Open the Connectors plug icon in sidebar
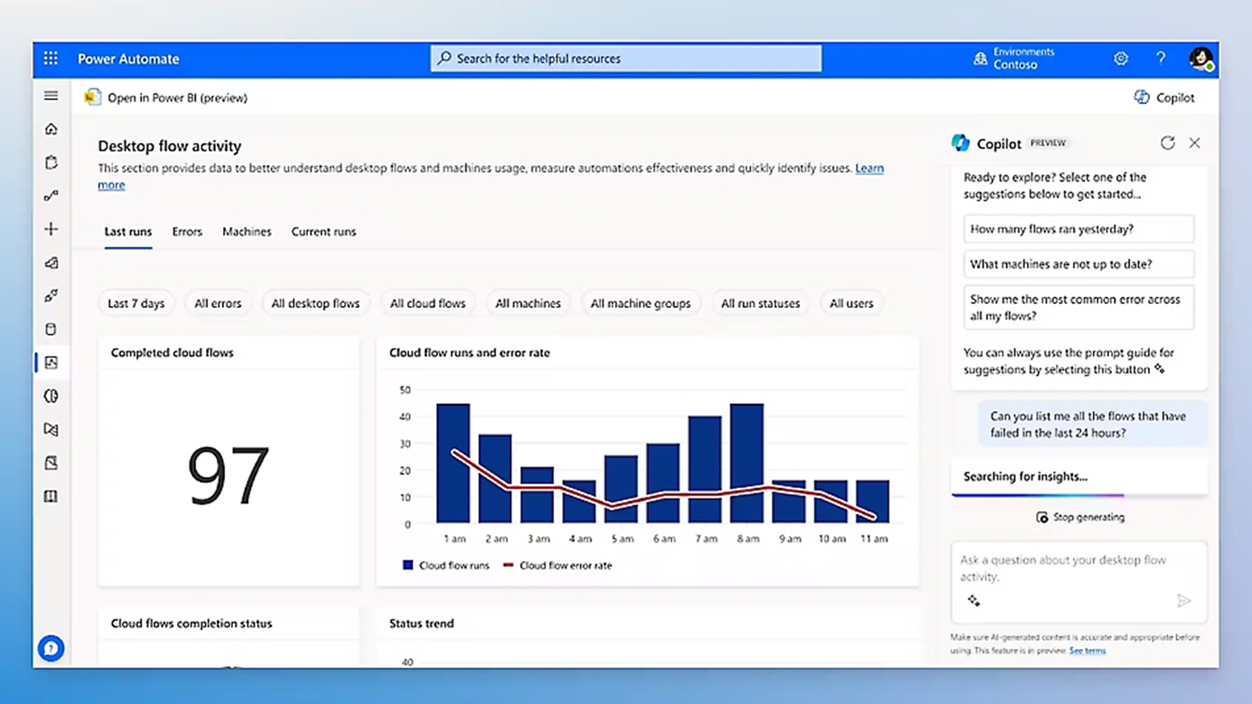The height and width of the screenshot is (704, 1252). pyautogui.click(x=51, y=296)
